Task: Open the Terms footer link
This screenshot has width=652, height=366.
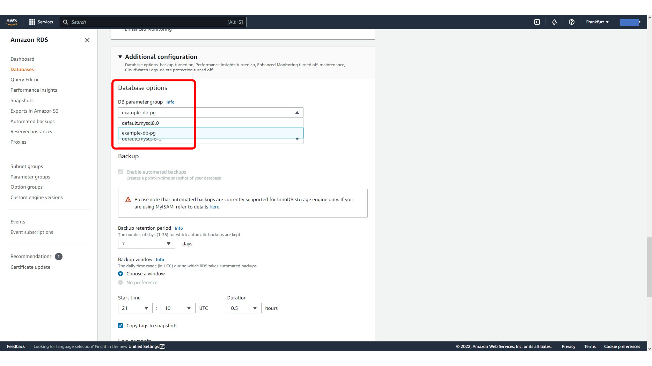Action: (590, 346)
